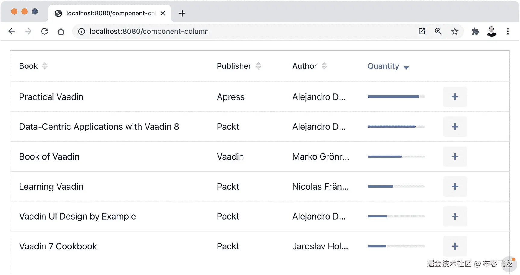Image resolution: width=520 pixels, height=275 pixels.
Task: Click the Quantity column sort arrow
Action: (x=406, y=68)
